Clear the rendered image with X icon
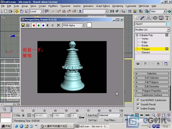The image size is (172, 129). click(x=59, y=25)
